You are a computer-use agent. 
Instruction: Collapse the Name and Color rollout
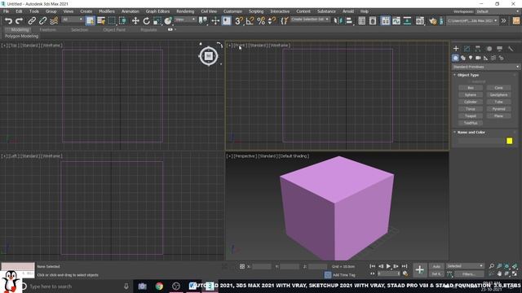(x=471, y=132)
